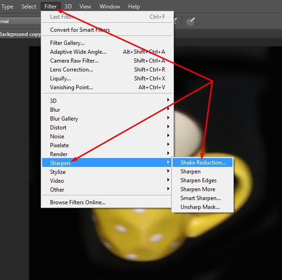Open Camera Raw Filter
The width and height of the screenshot is (282, 280).
click(108, 61)
